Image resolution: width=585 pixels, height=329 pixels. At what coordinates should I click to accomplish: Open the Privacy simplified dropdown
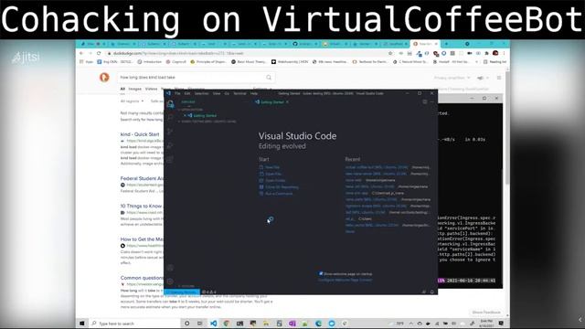click(x=452, y=78)
